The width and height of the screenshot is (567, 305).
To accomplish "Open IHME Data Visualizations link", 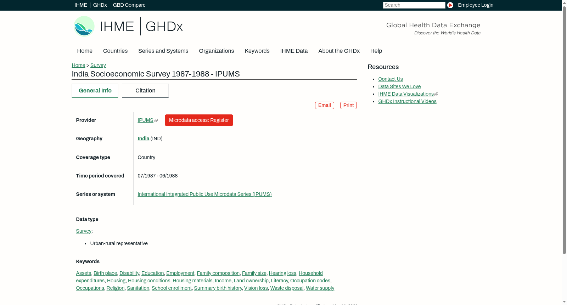I will pyautogui.click(x=406, y=94).
